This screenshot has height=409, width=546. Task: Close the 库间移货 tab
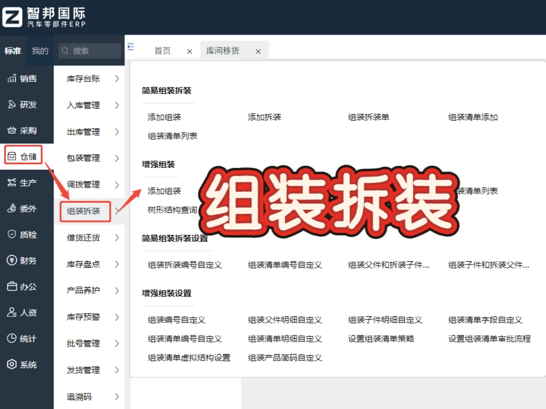tap(258, 52)
